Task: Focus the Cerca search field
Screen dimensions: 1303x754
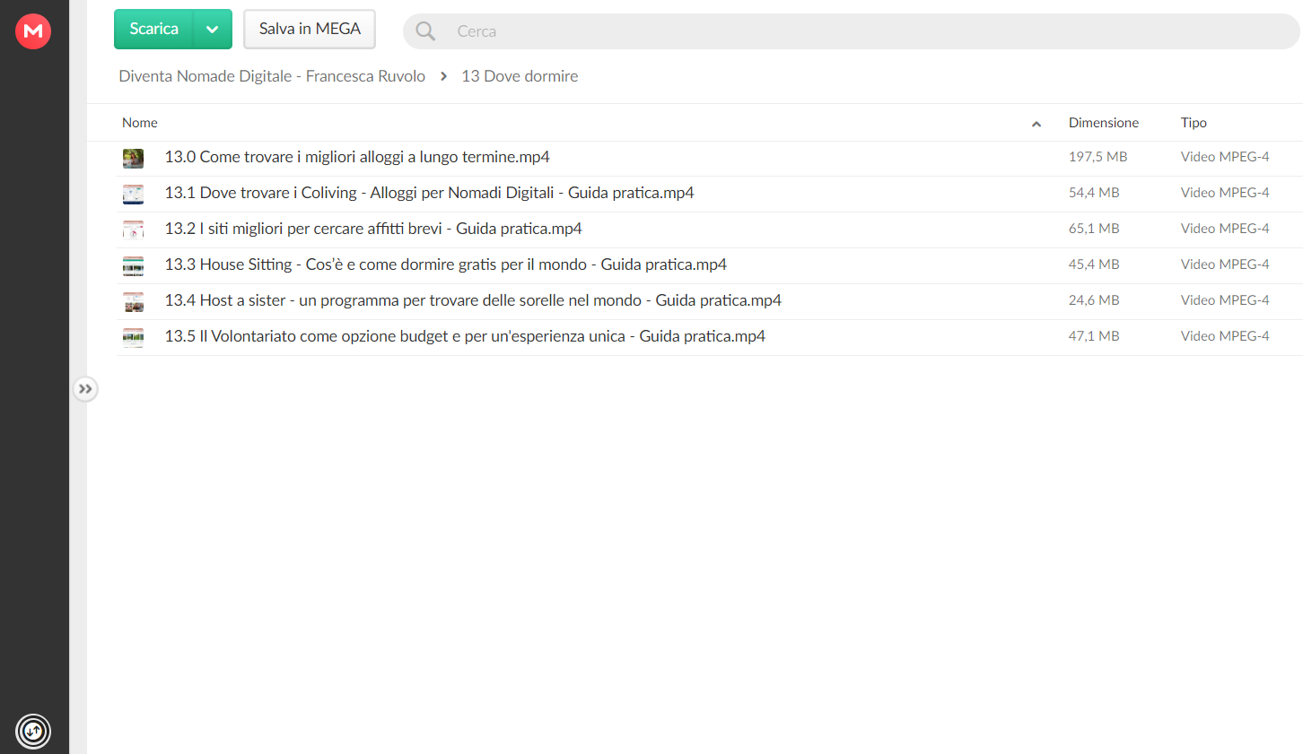Action: point(851,31)
